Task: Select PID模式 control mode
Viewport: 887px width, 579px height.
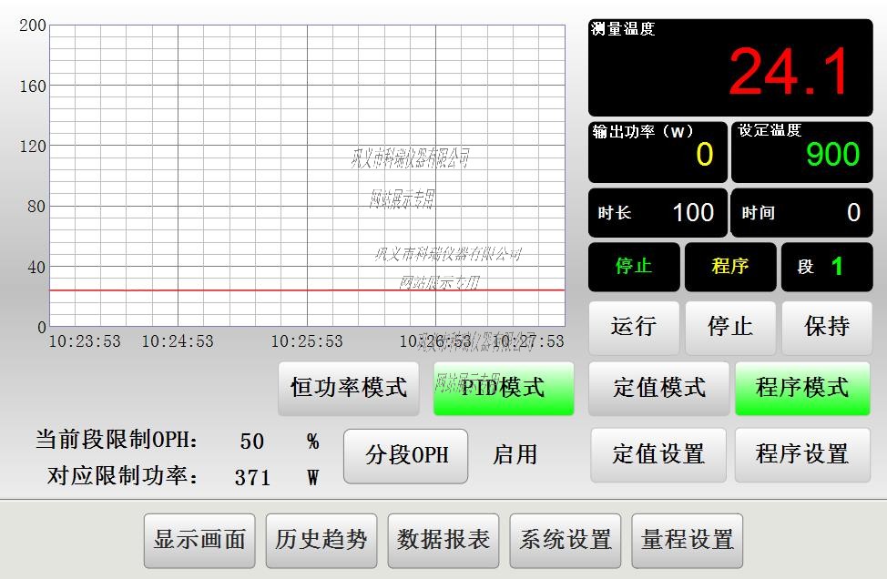Action: click(504, 386)
